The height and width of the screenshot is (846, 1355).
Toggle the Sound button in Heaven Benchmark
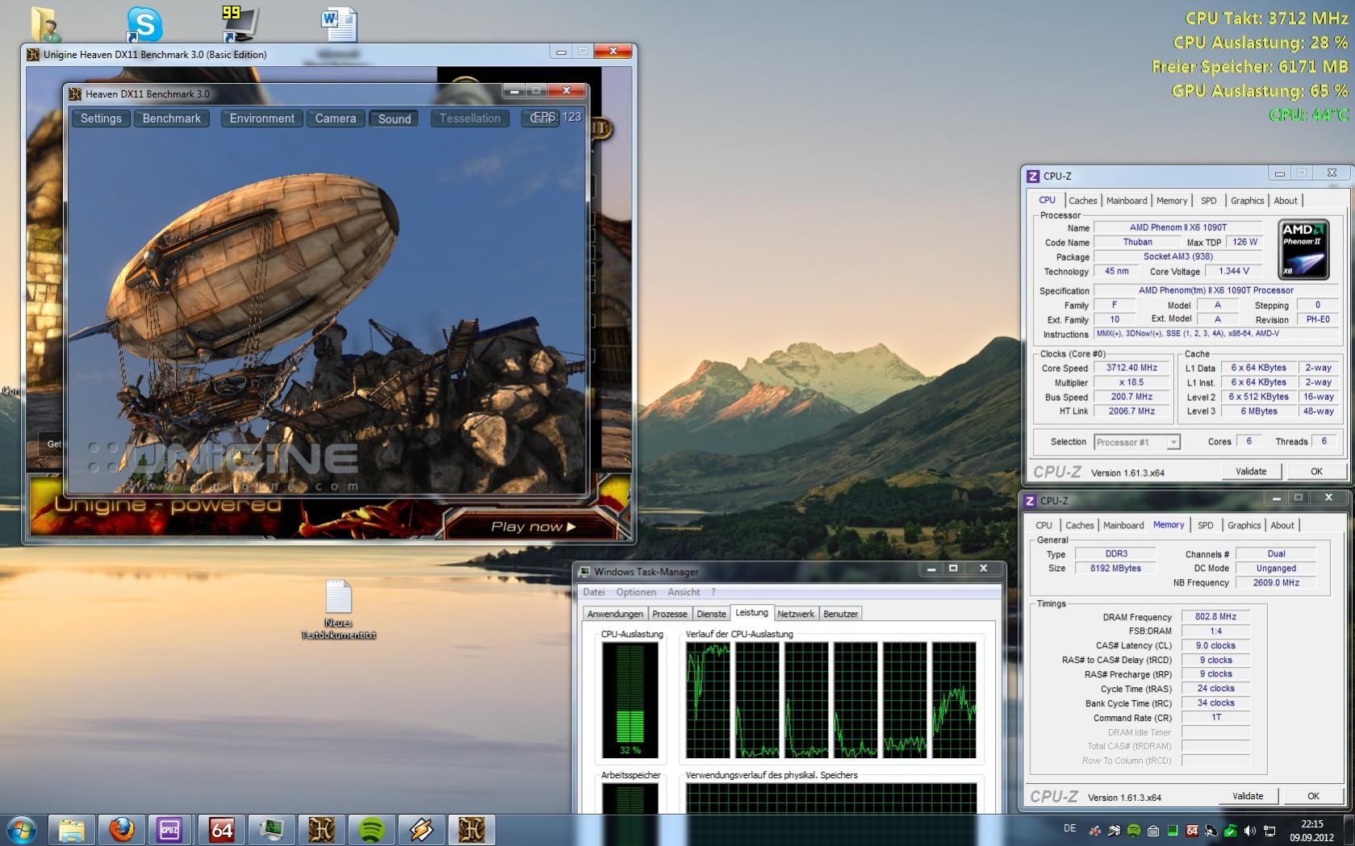(394, 119)
